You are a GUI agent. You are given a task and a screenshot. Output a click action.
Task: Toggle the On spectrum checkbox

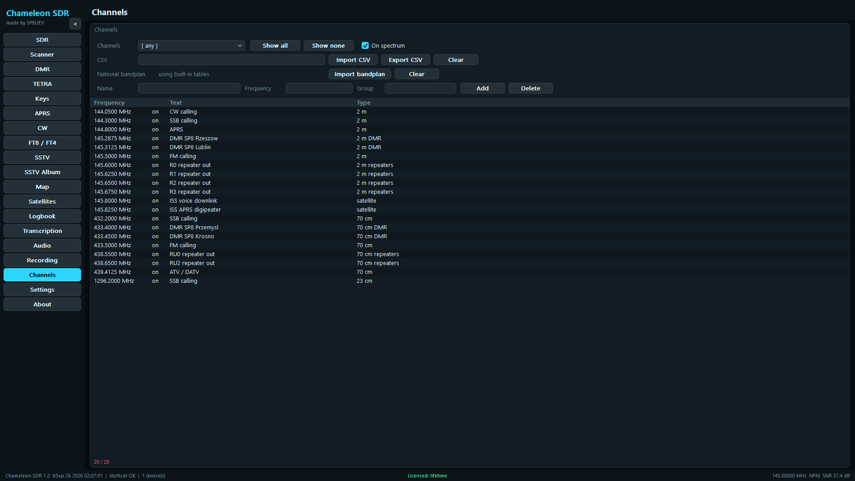click(365, 45)
